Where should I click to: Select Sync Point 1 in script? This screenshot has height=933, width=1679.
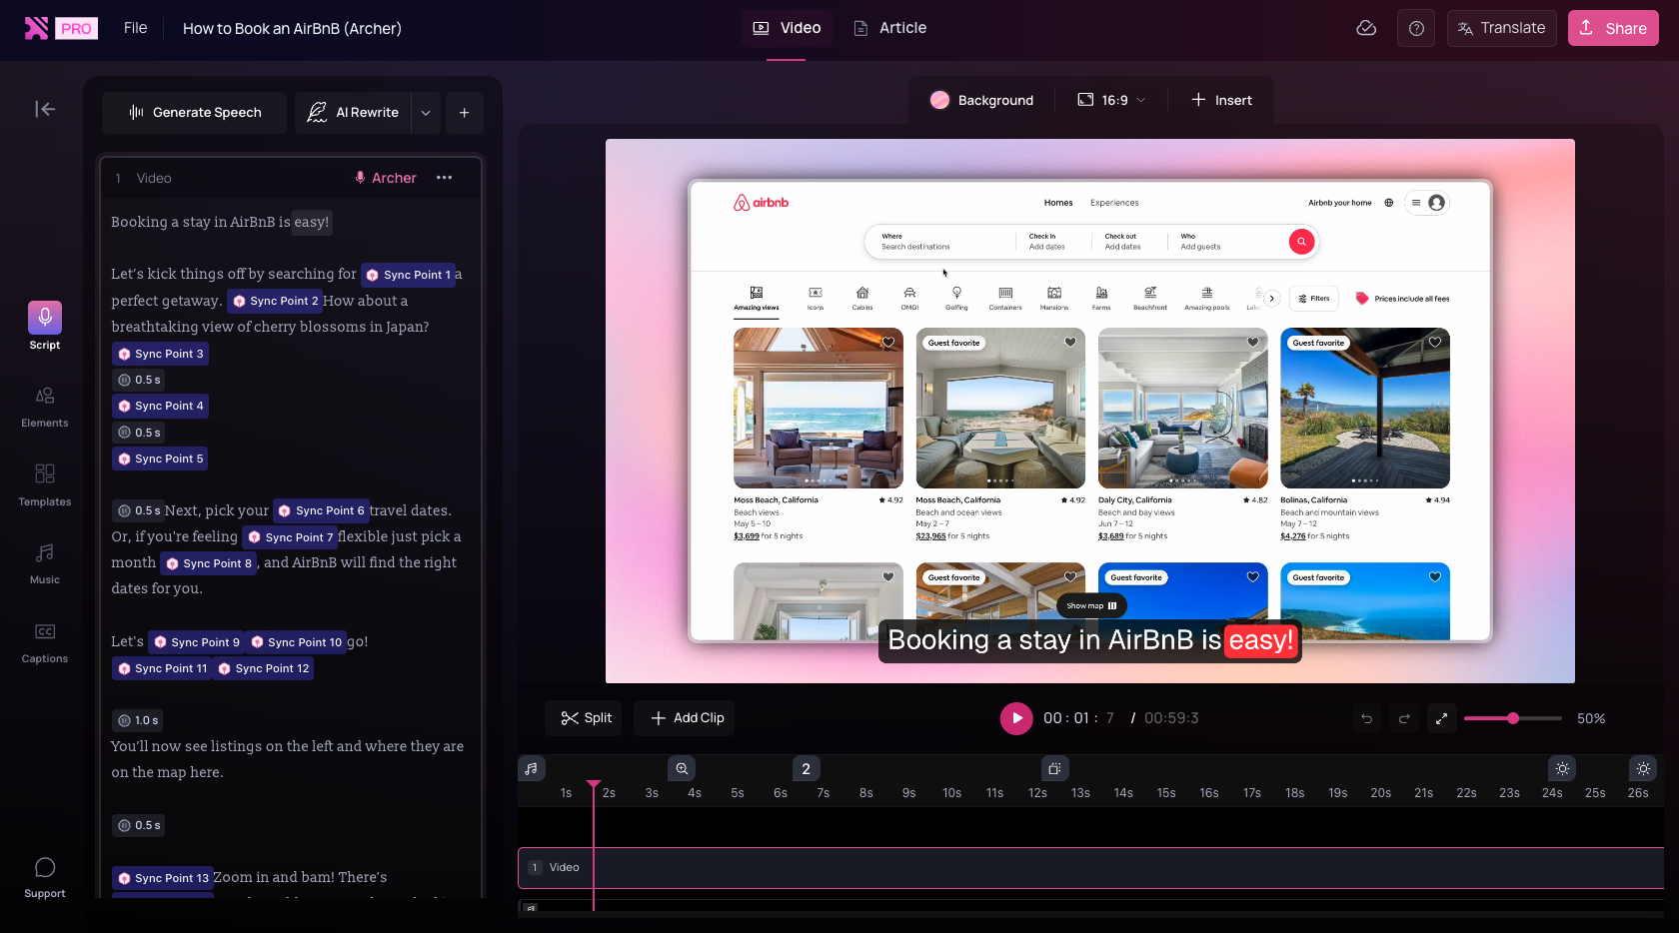[408, 275]
